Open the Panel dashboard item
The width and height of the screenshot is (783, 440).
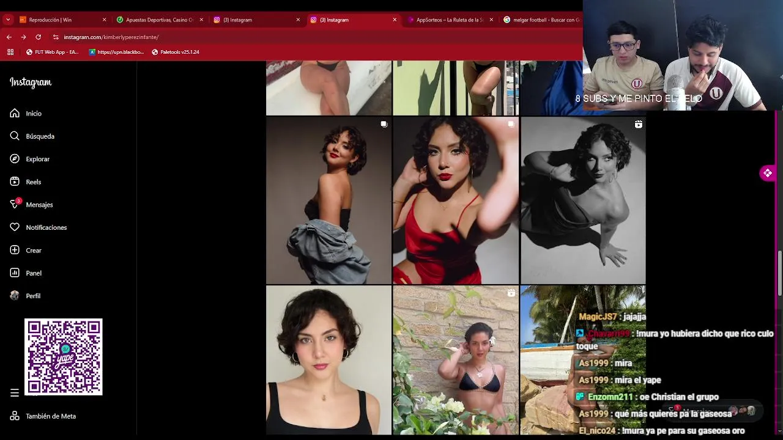click(26, 273)
